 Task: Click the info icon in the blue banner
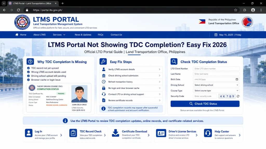[65, 121]
